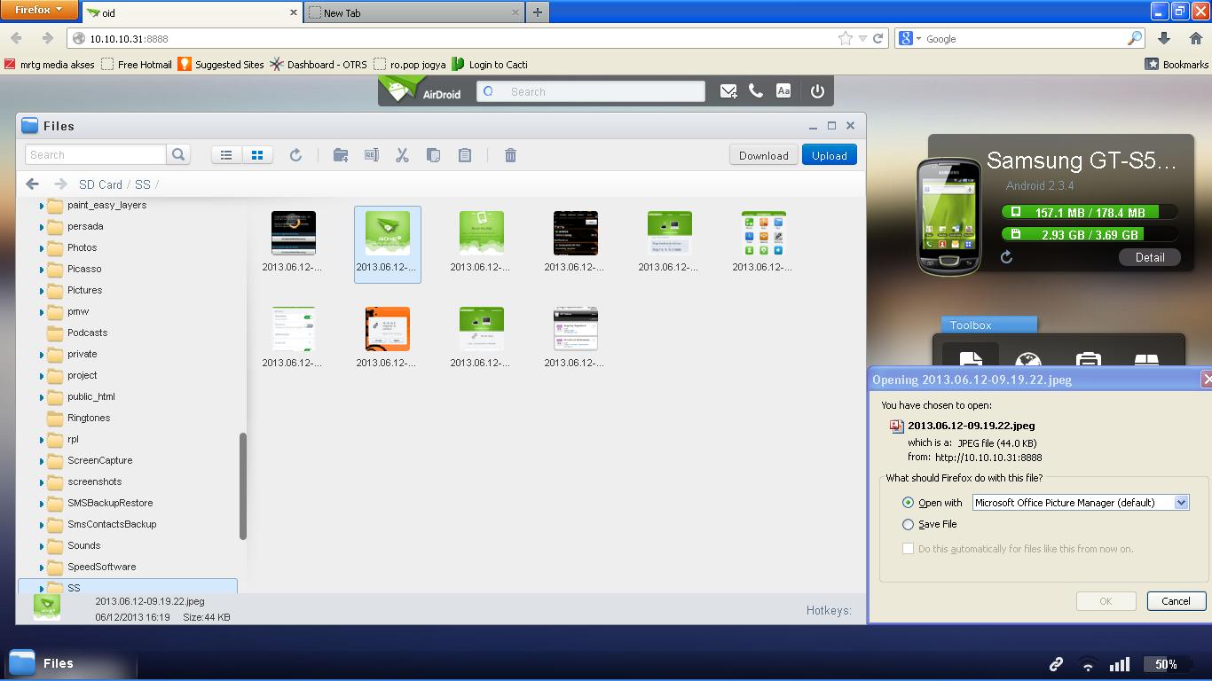Image resolution: width=1212 pixels, height=681 pixels.
Task: Click the rename file icon
Action: click(372, 155)
